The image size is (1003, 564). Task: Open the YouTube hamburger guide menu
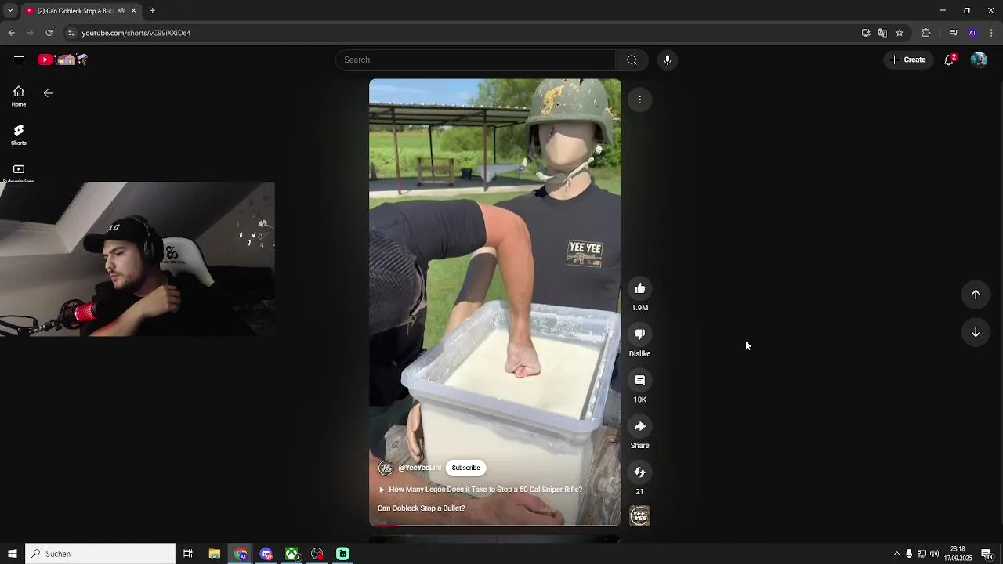click(19, 60)
